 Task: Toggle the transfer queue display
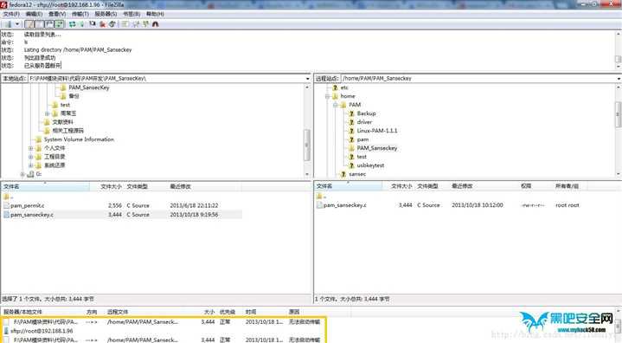60,24
